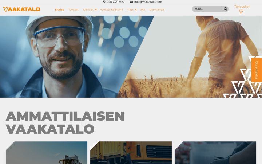Open the Toimialat menu item
The width and height of the screenshot is (262, 164).
(88, 9)
